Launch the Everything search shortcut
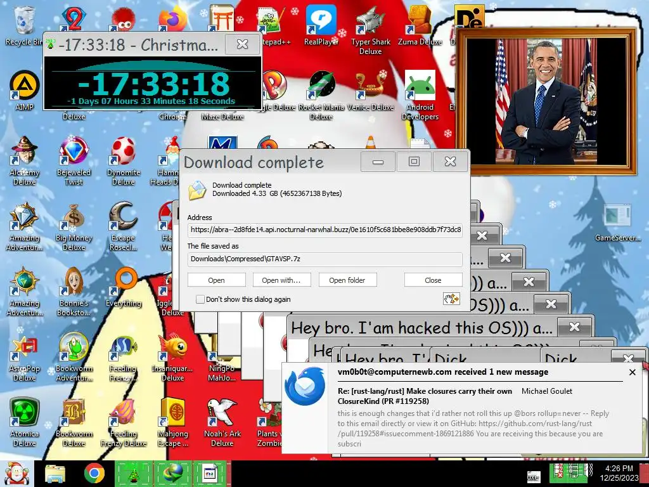 point(124,287)
